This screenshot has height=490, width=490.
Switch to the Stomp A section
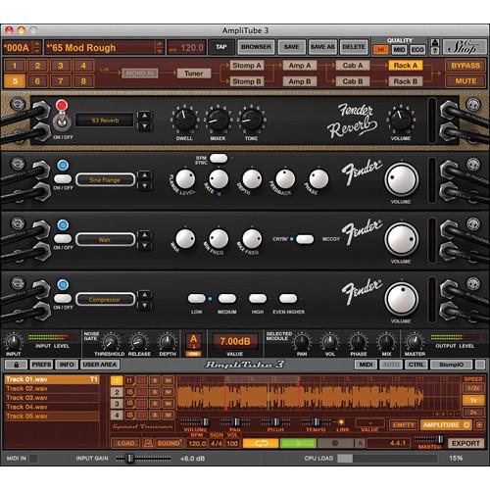pos(246,66)
